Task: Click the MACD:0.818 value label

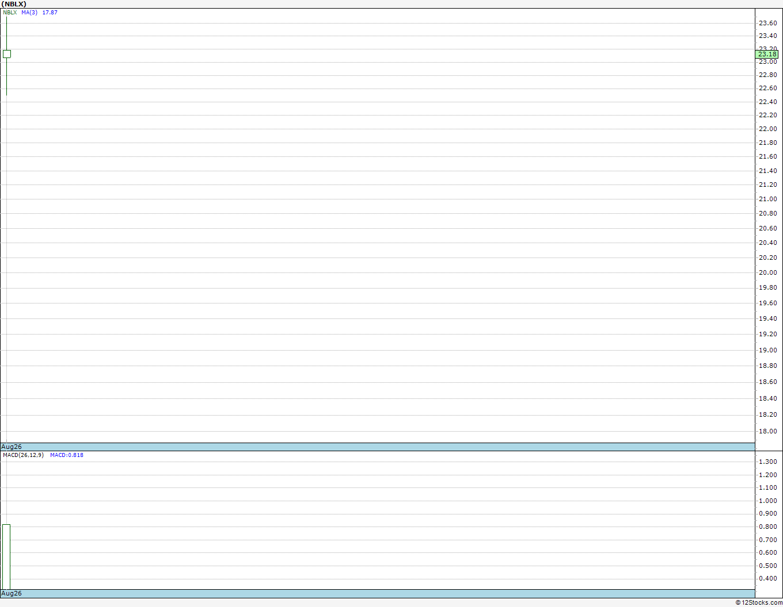Action: [67, 455]
